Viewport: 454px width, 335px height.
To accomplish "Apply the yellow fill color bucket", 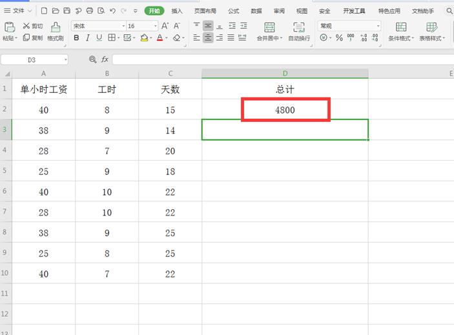I will (144, 37).
